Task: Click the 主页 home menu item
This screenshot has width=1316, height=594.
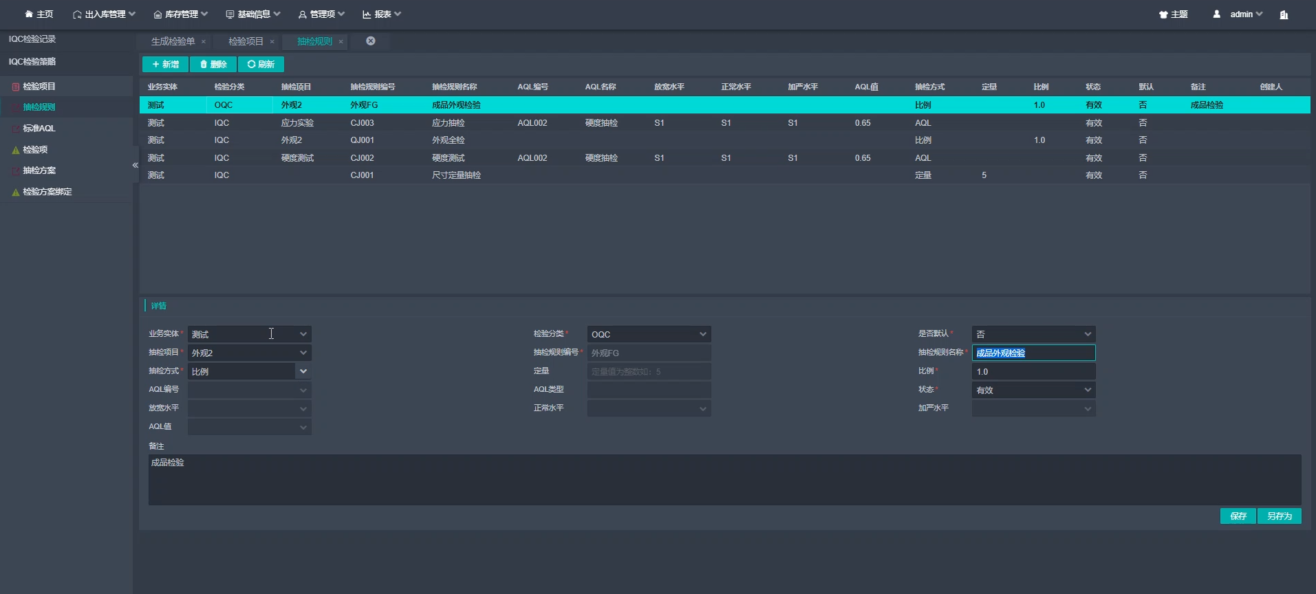Action: point(39,14)
